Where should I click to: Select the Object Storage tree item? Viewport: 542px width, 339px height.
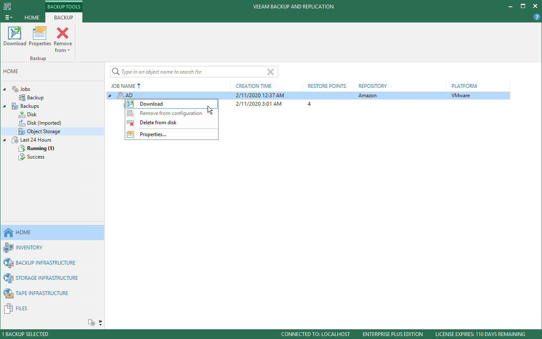[x=44, y=131]
